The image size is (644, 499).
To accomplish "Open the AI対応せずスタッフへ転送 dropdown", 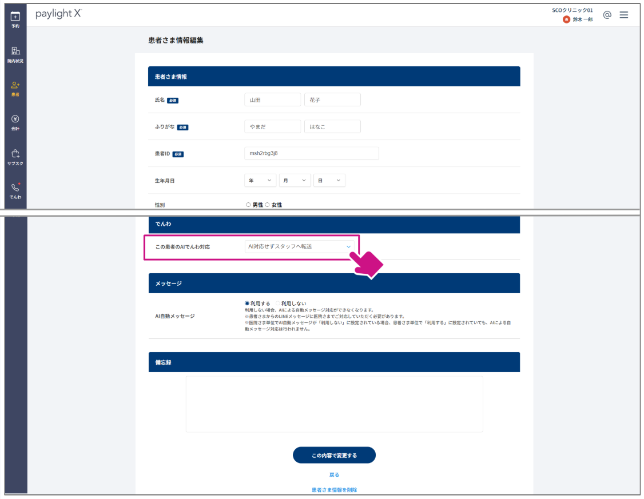I will [300, 246].
